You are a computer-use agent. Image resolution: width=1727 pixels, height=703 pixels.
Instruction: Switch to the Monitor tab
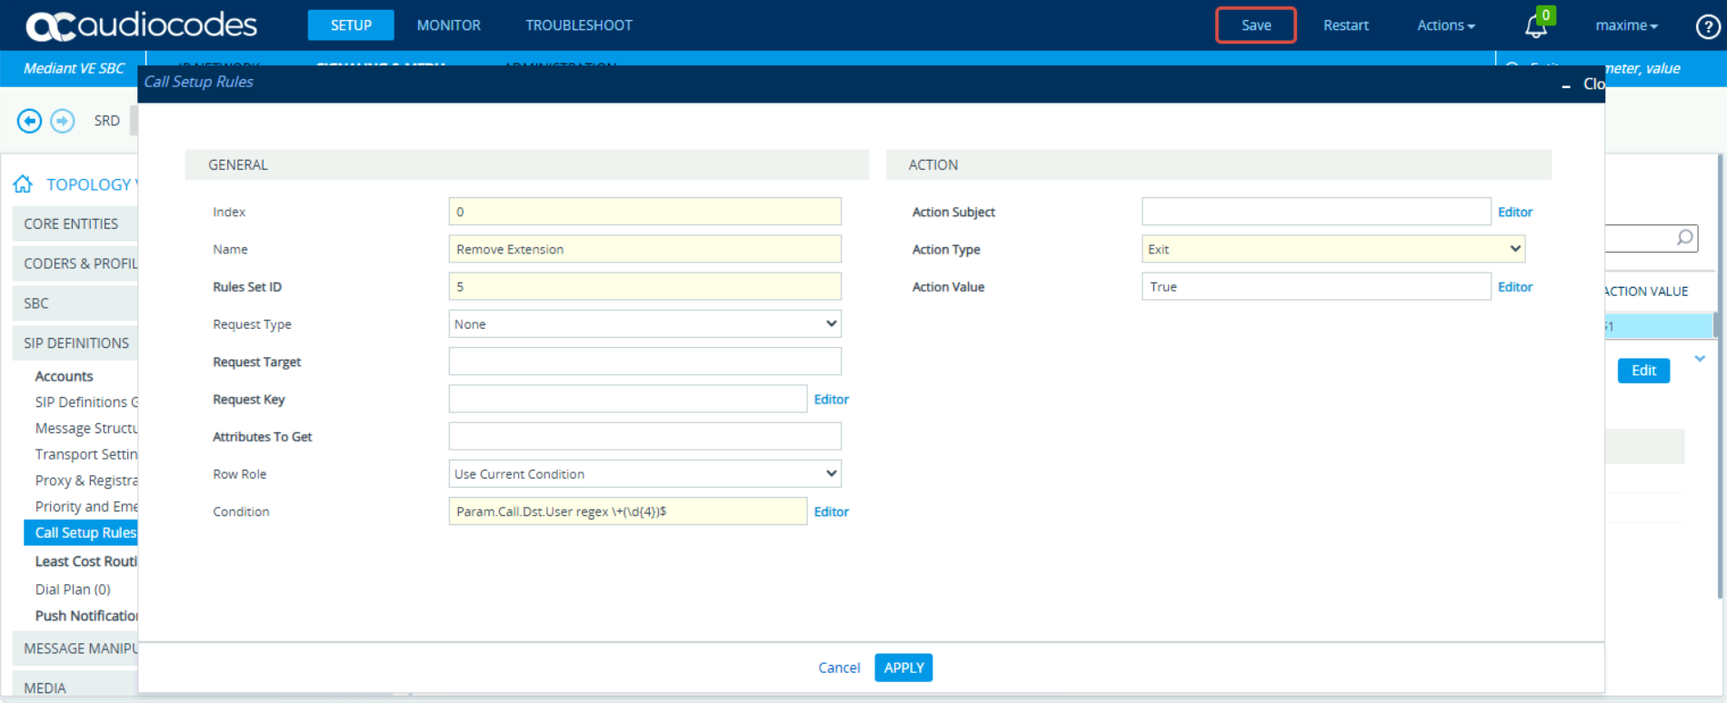pyautogui.click(x=448, y=25)
